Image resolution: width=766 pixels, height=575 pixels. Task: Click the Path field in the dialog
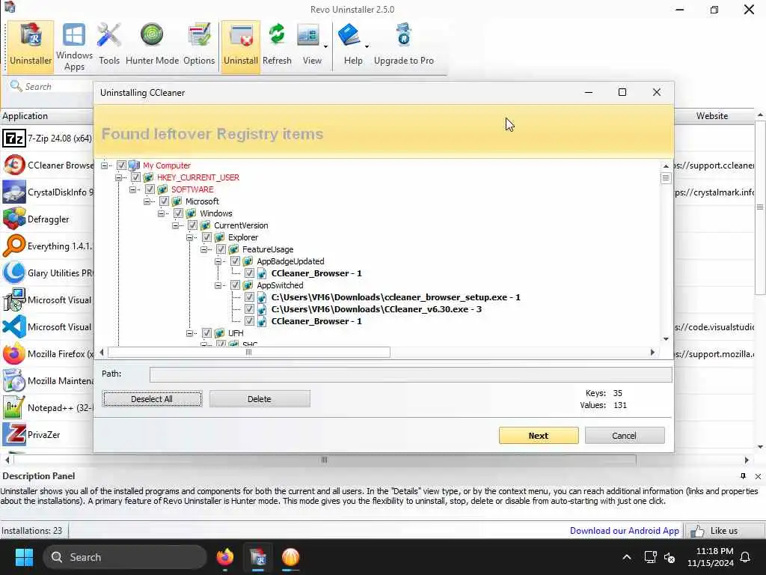point(411,374)
